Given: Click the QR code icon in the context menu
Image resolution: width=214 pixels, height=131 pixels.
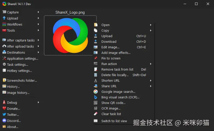Looking at the screenshot, I should 96,103.
